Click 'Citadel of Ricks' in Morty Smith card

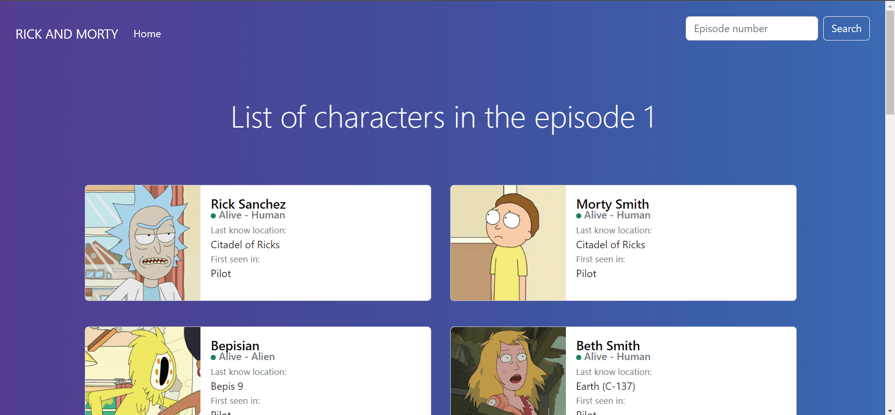[x=611, y=245]
